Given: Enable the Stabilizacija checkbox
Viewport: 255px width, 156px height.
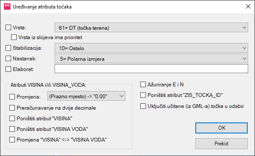Looking at the screenshot, I should click(x=8, y=48).
